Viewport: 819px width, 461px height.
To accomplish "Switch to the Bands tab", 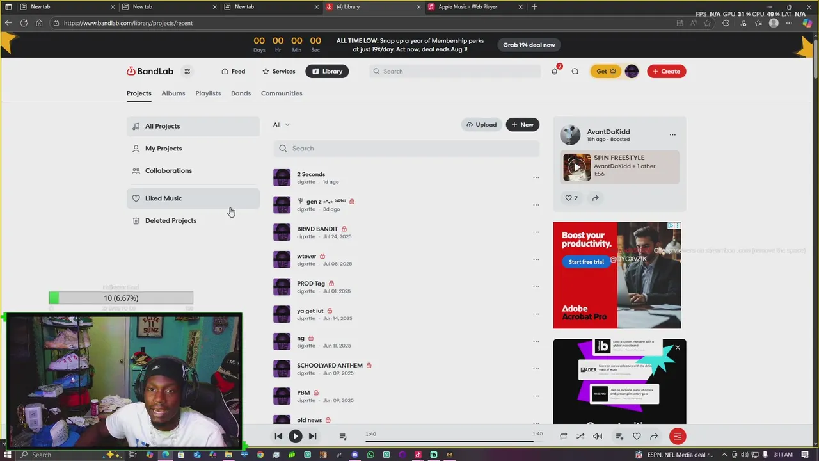I will coord(241,93).
